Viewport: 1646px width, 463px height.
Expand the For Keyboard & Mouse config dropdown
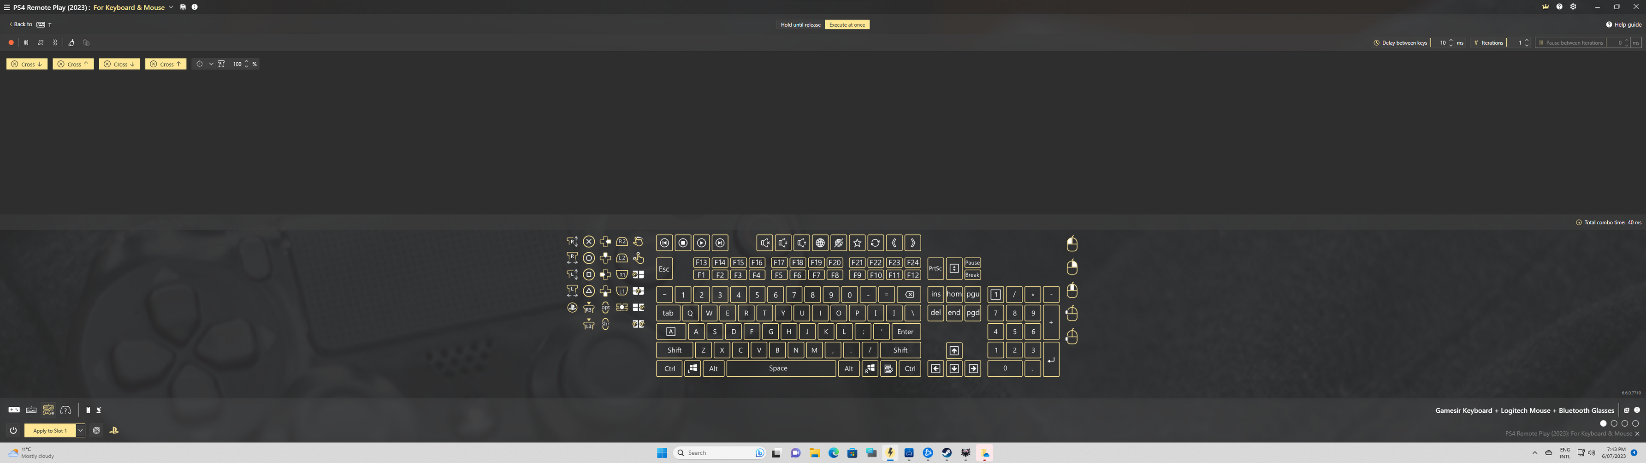pos(171,7)
